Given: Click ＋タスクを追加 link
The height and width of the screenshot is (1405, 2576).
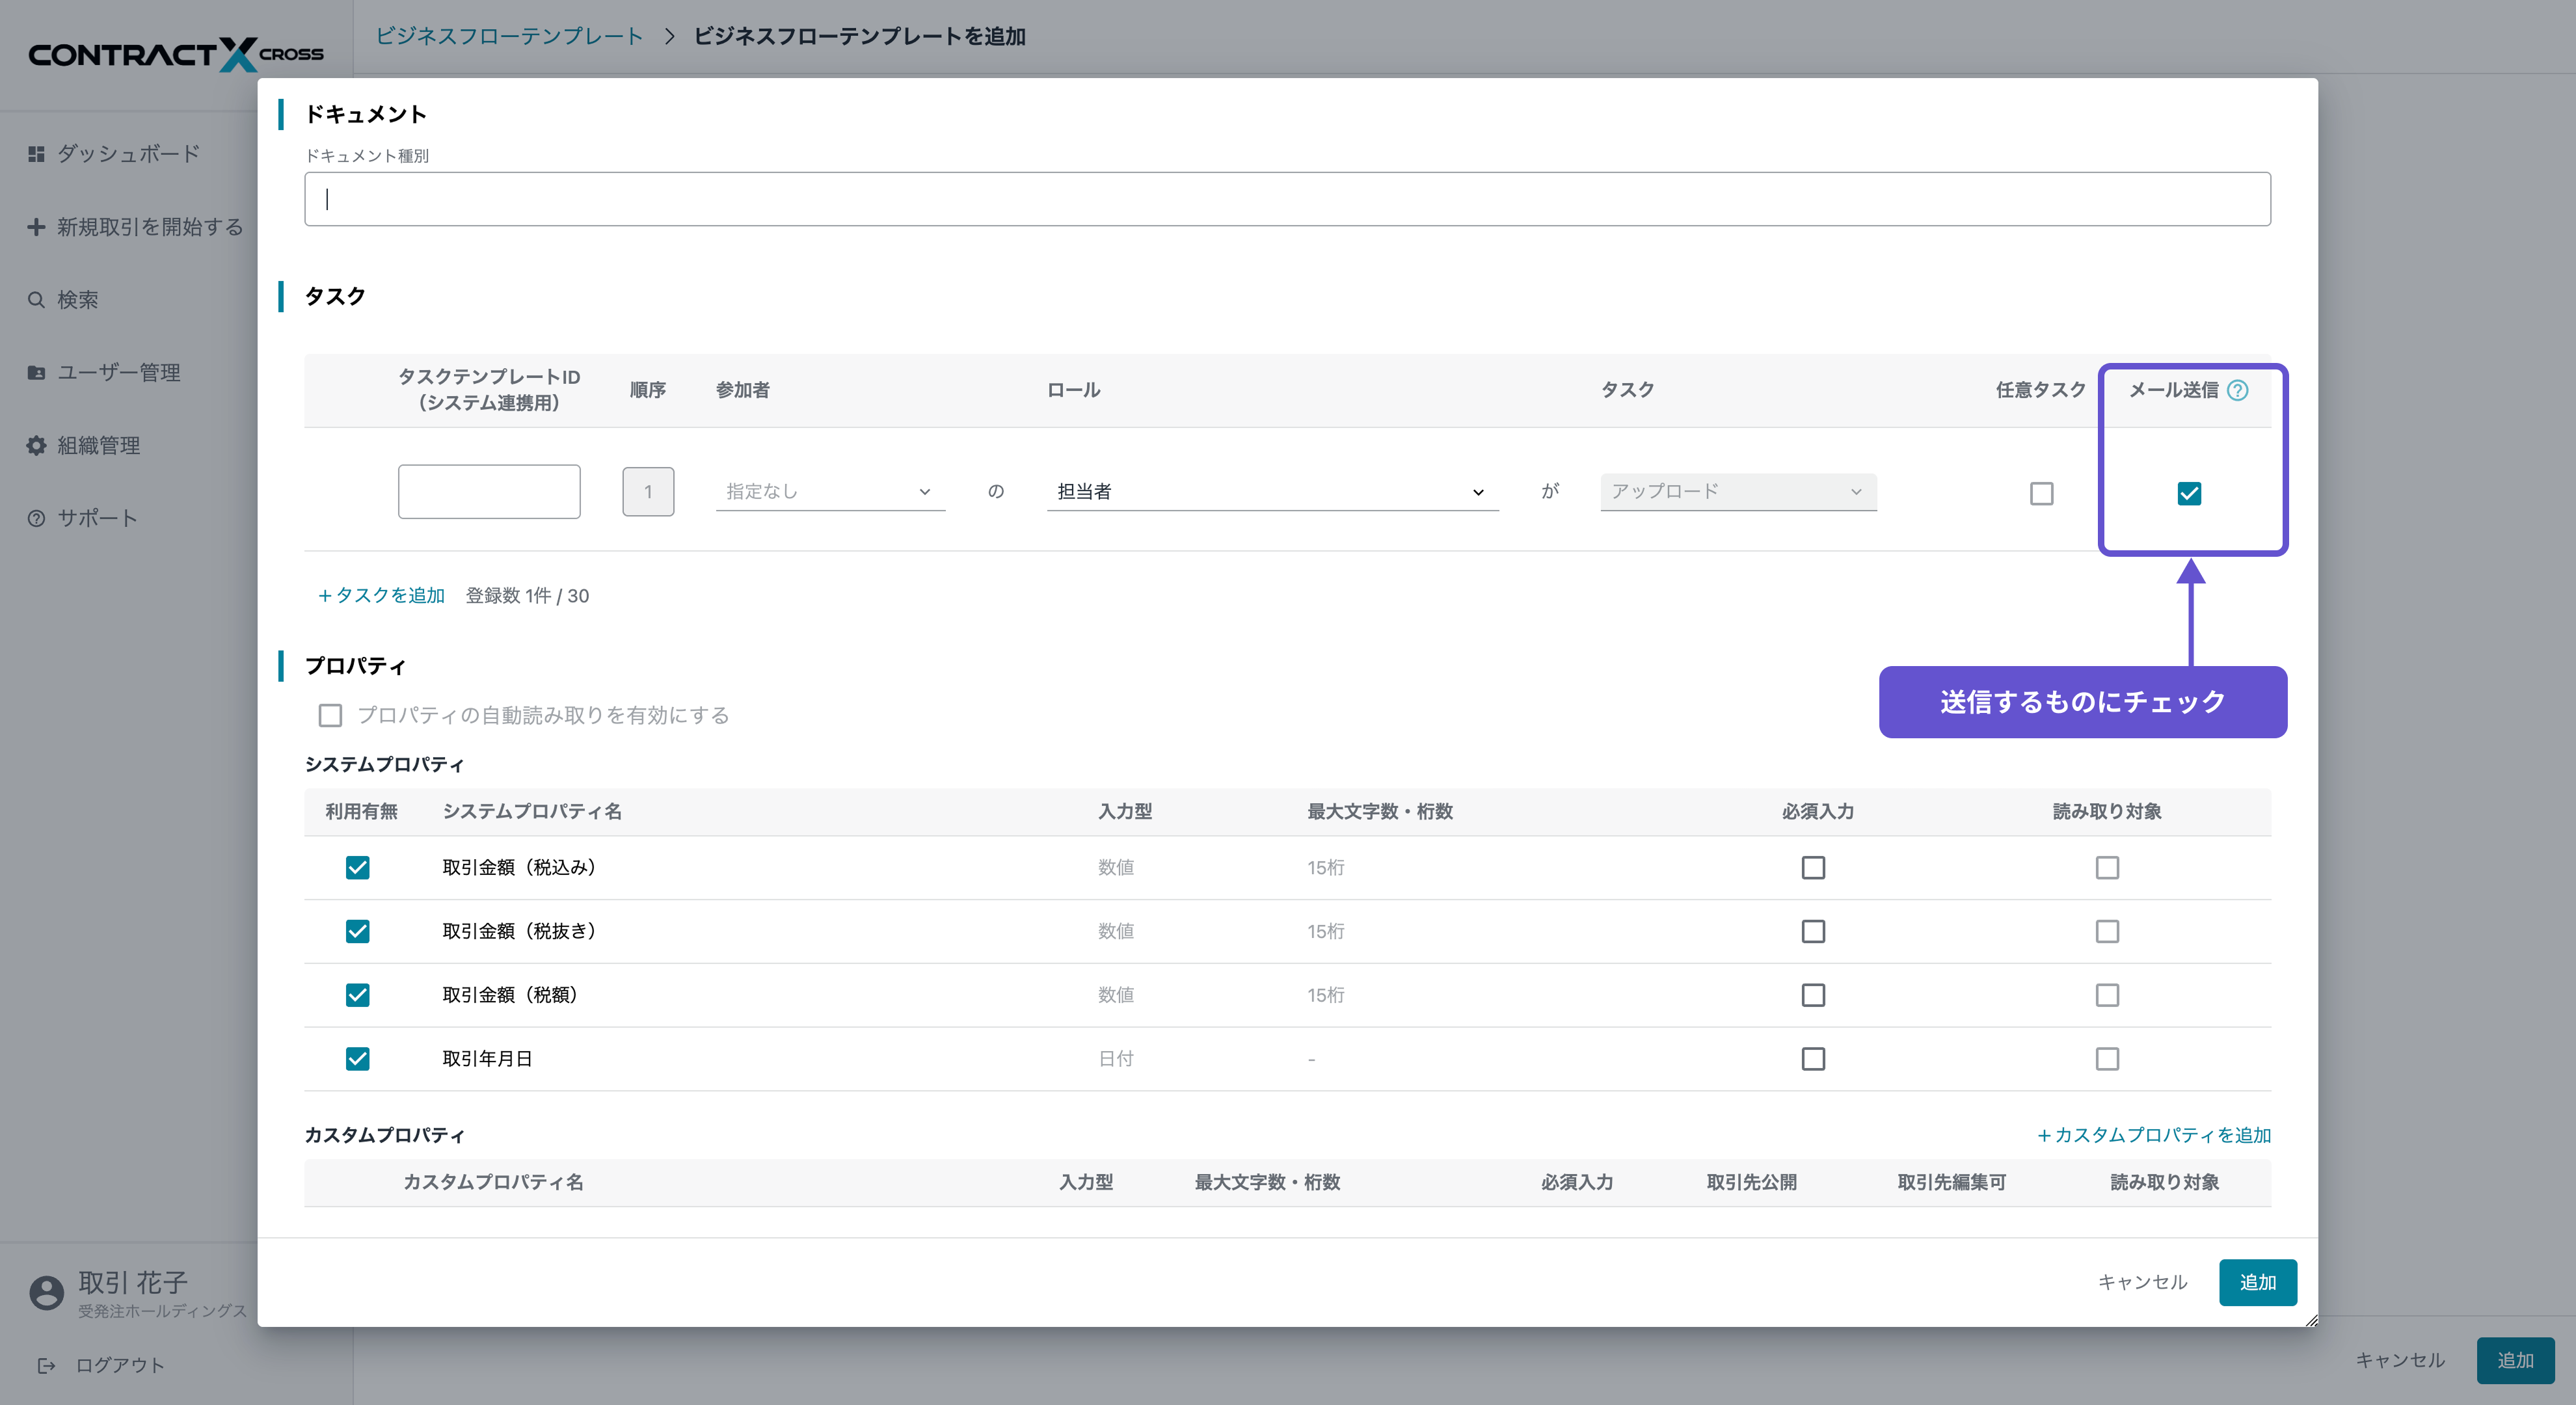Looking at the screenshot, I should pos(381,596).
